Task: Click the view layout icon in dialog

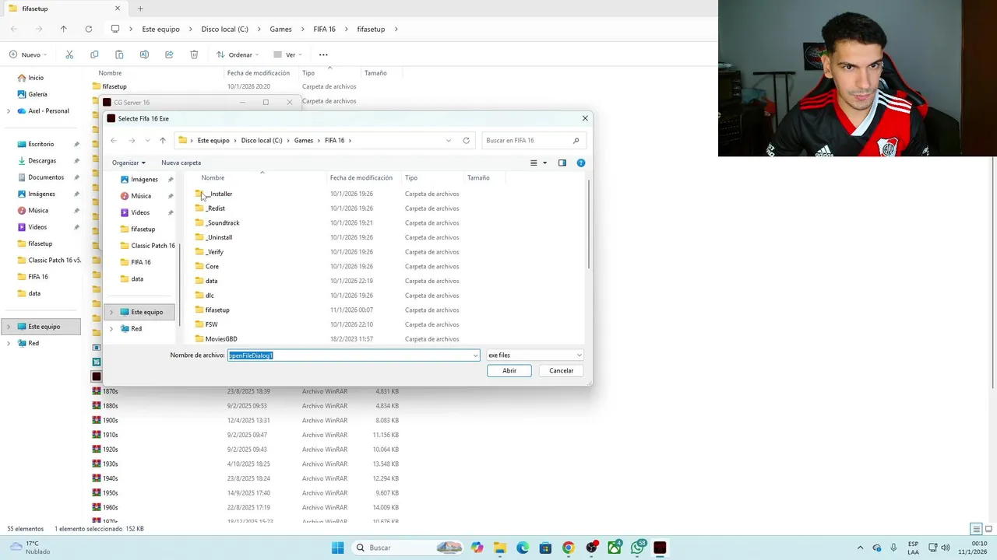Action: 534,163
